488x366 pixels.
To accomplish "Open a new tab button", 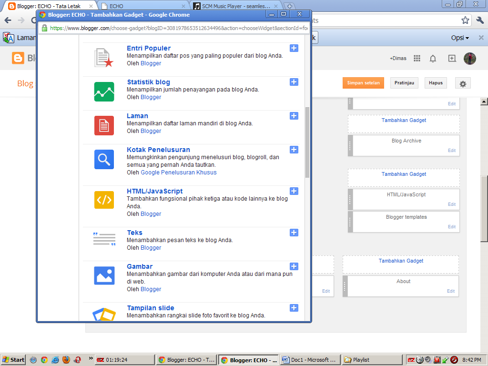I will pyautogui.click(x=289, y=6).
